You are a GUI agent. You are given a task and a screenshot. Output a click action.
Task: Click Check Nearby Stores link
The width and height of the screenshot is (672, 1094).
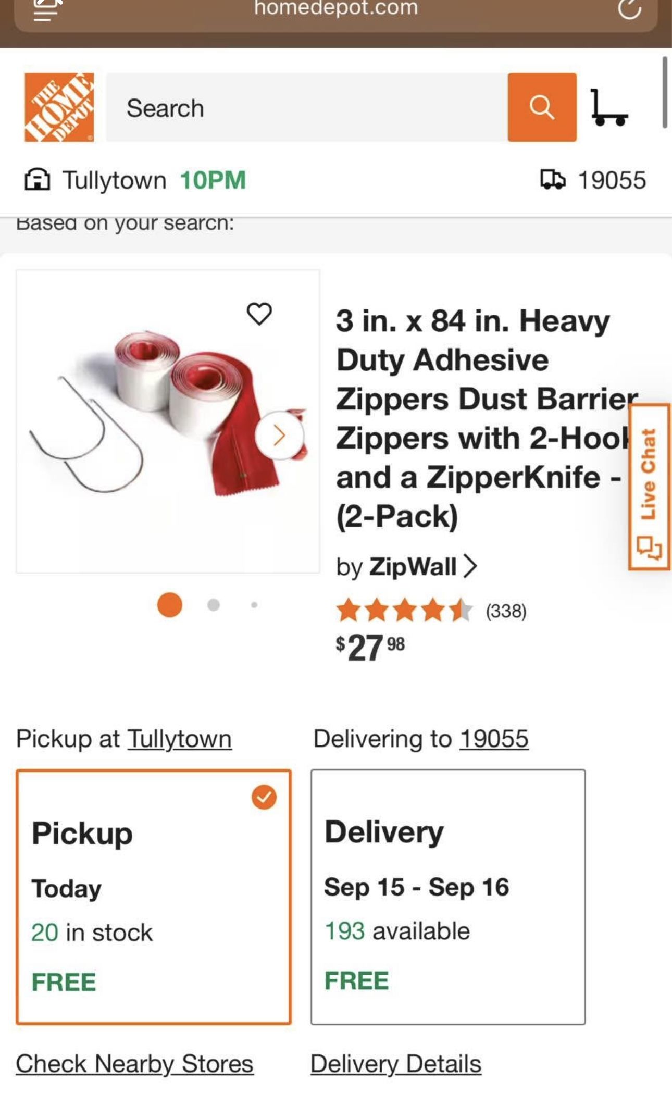(134, 1064)
